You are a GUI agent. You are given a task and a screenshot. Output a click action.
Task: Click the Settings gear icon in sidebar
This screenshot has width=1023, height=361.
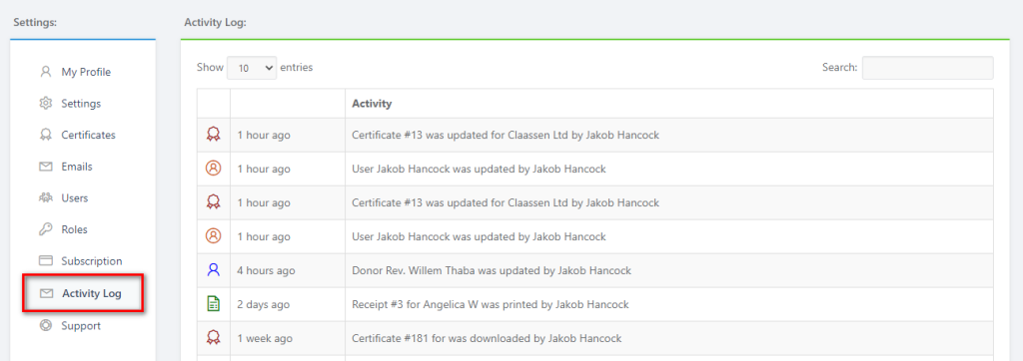pyautogui.click(x=45, y=103)
